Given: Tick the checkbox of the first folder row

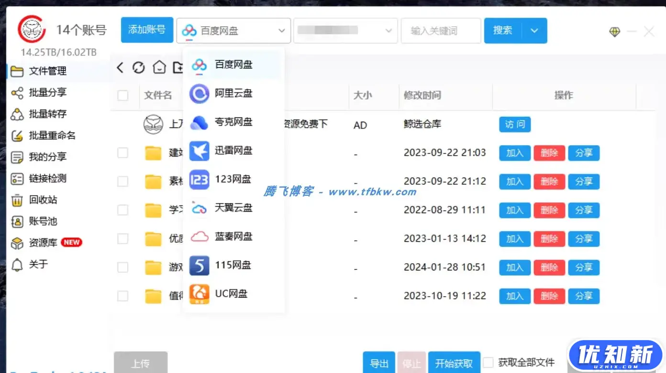Looking at the screenshot, I should [123, 152].
